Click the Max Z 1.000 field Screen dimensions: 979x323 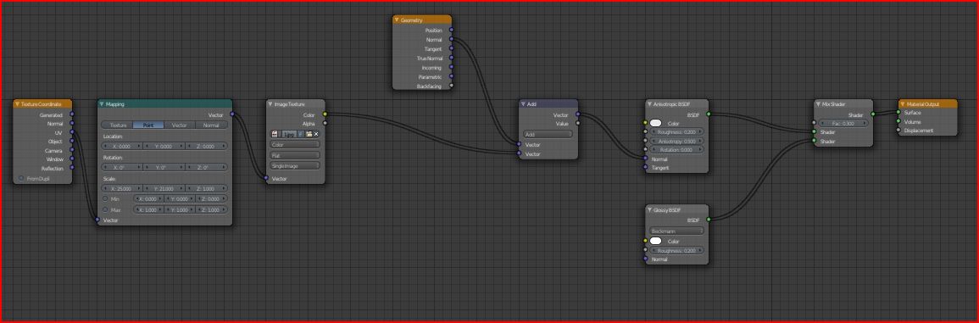point(212,210)
